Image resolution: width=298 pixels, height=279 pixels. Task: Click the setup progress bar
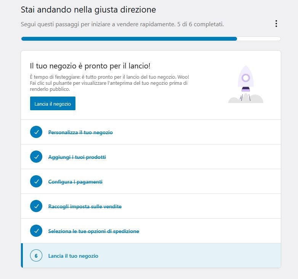coord(151,39)
